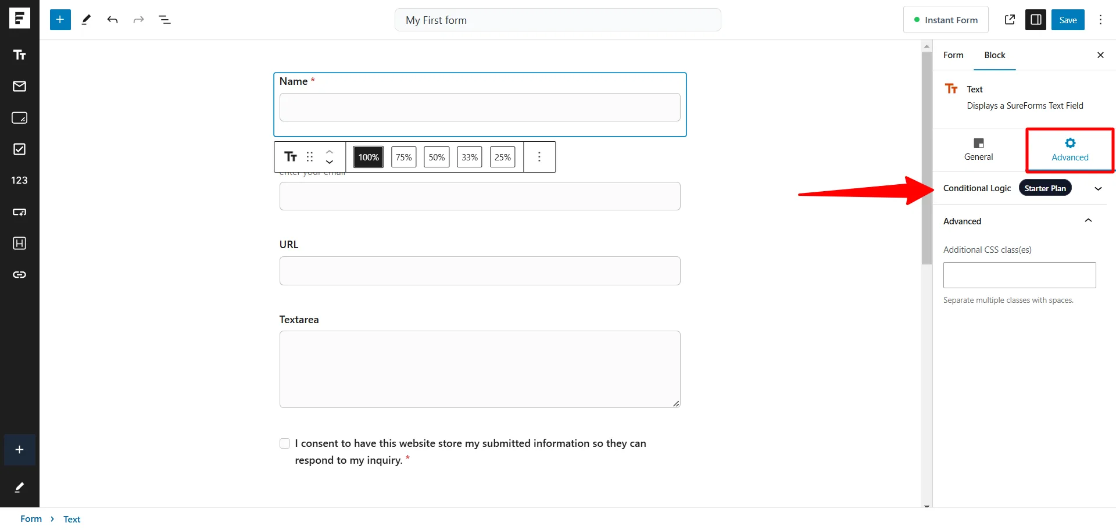Collapse the Advanced section in Block panel

coord(1089,221)
